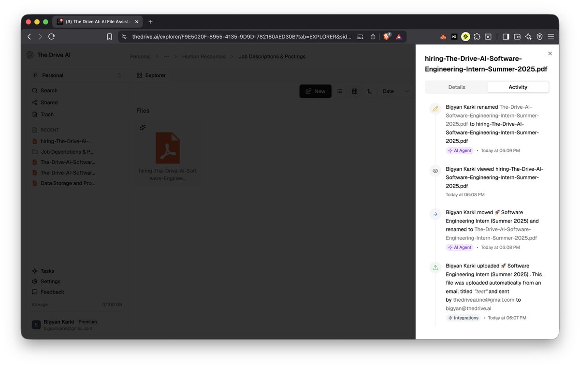Image resolution: width=580 pixels, height=367 pixels.
Task: Switch to grid view
Action: coord(355,91)
